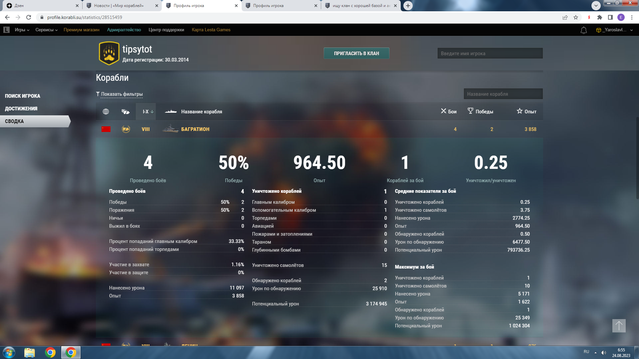This screenshot has height=359, width=639.
Task: Open _Yaroslavl account dropdown
Action: [x=614, y=30]
